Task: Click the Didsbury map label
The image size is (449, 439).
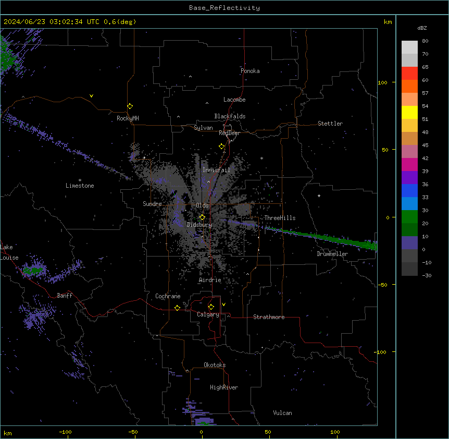Action: point(199,225)
